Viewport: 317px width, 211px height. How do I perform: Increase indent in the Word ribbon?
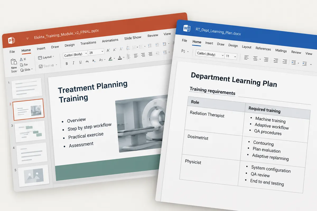(x=285, y=61)
